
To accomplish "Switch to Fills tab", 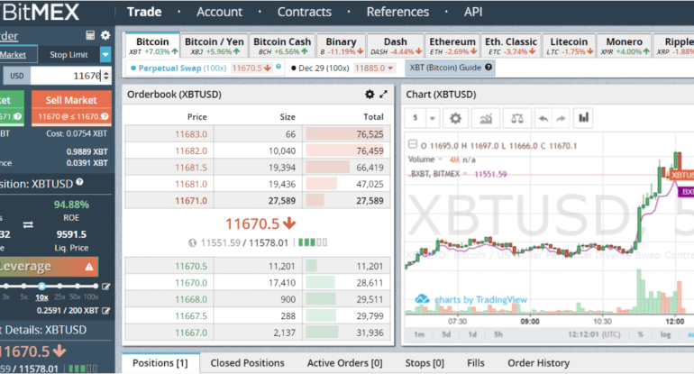I will click(x=476, y=363).
